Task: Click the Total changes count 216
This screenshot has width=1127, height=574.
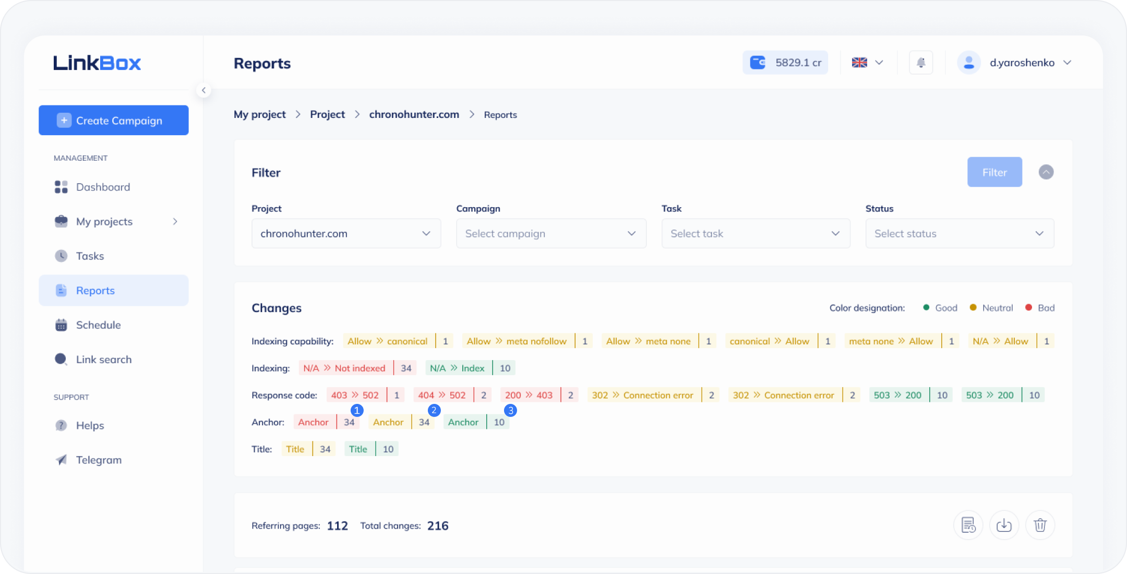Action: tap(438, 525)
